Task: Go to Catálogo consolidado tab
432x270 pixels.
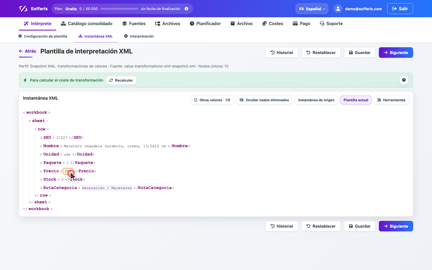Action: coord(87,23)
